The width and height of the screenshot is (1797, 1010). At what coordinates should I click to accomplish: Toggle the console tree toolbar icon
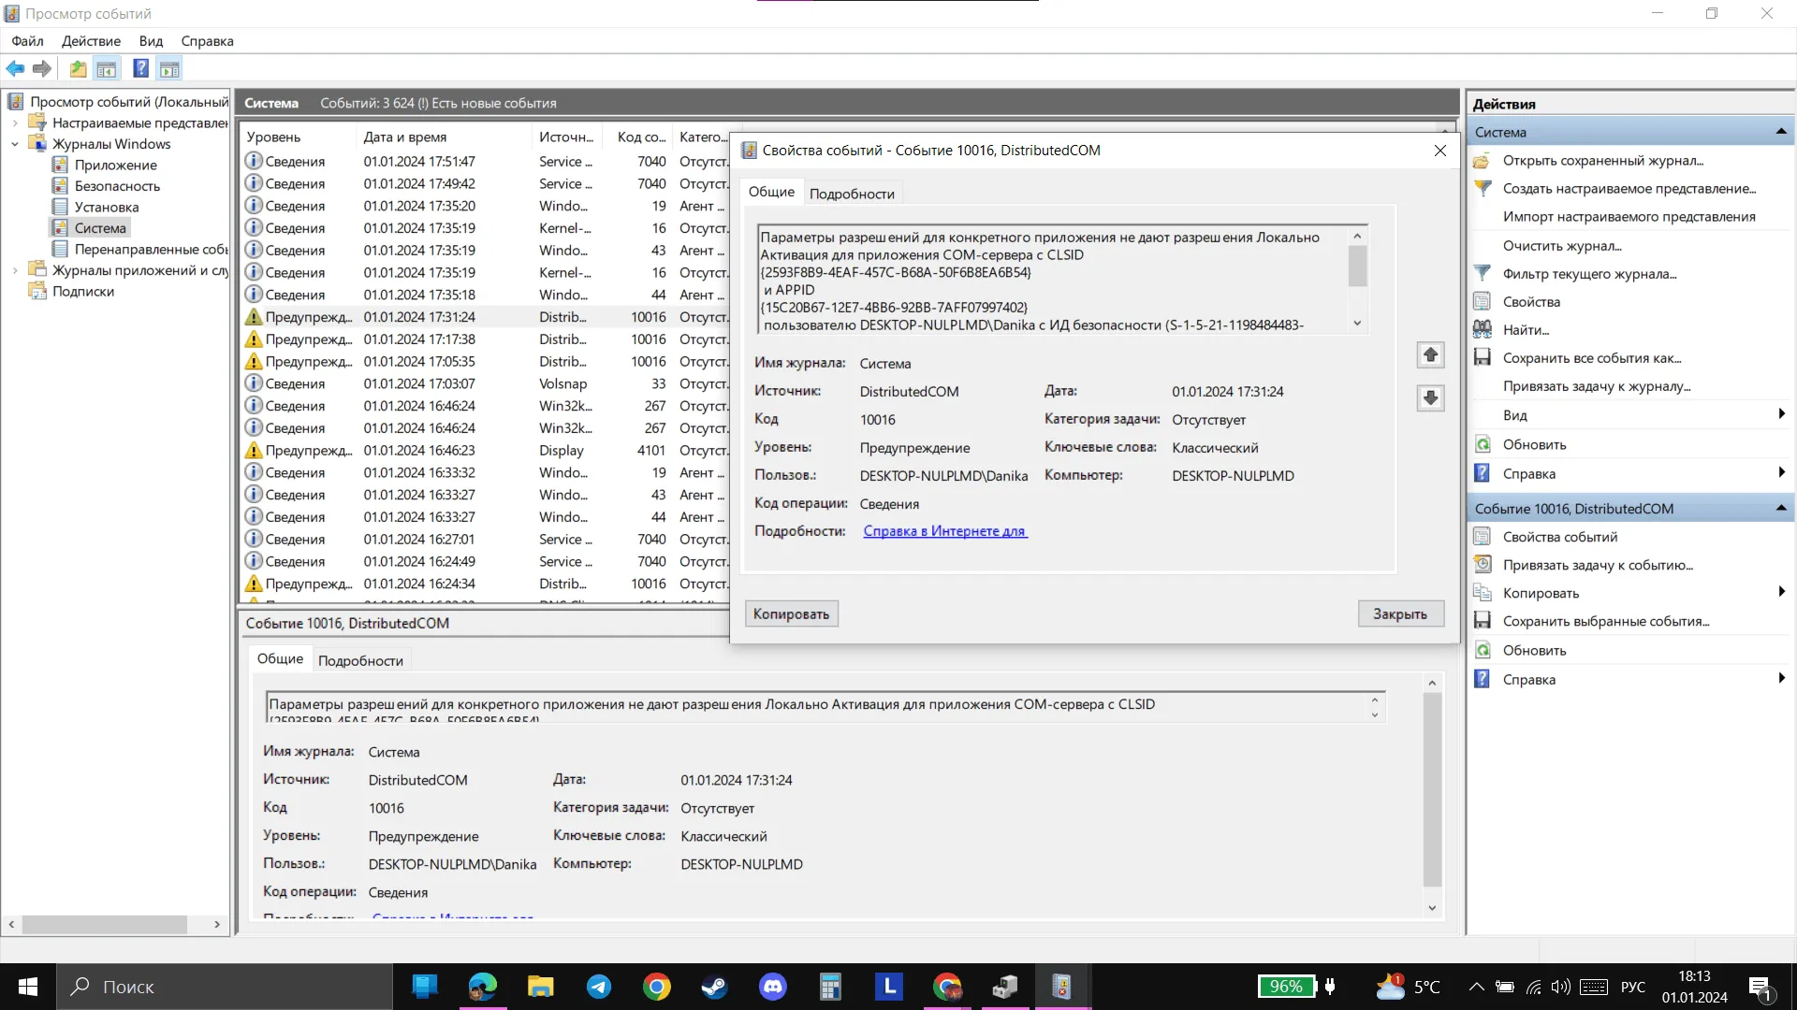click(x=107, y=68)
